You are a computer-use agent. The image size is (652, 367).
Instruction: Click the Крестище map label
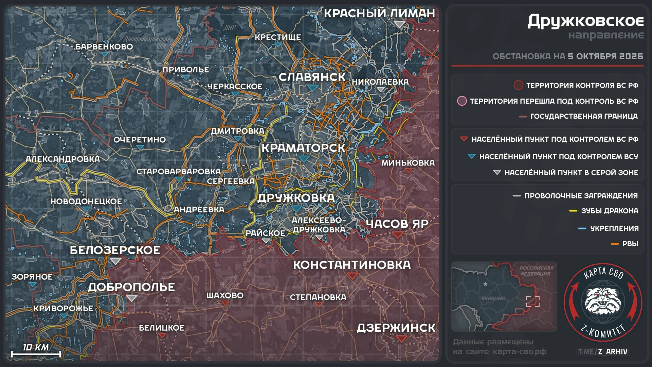click(278, 37)
